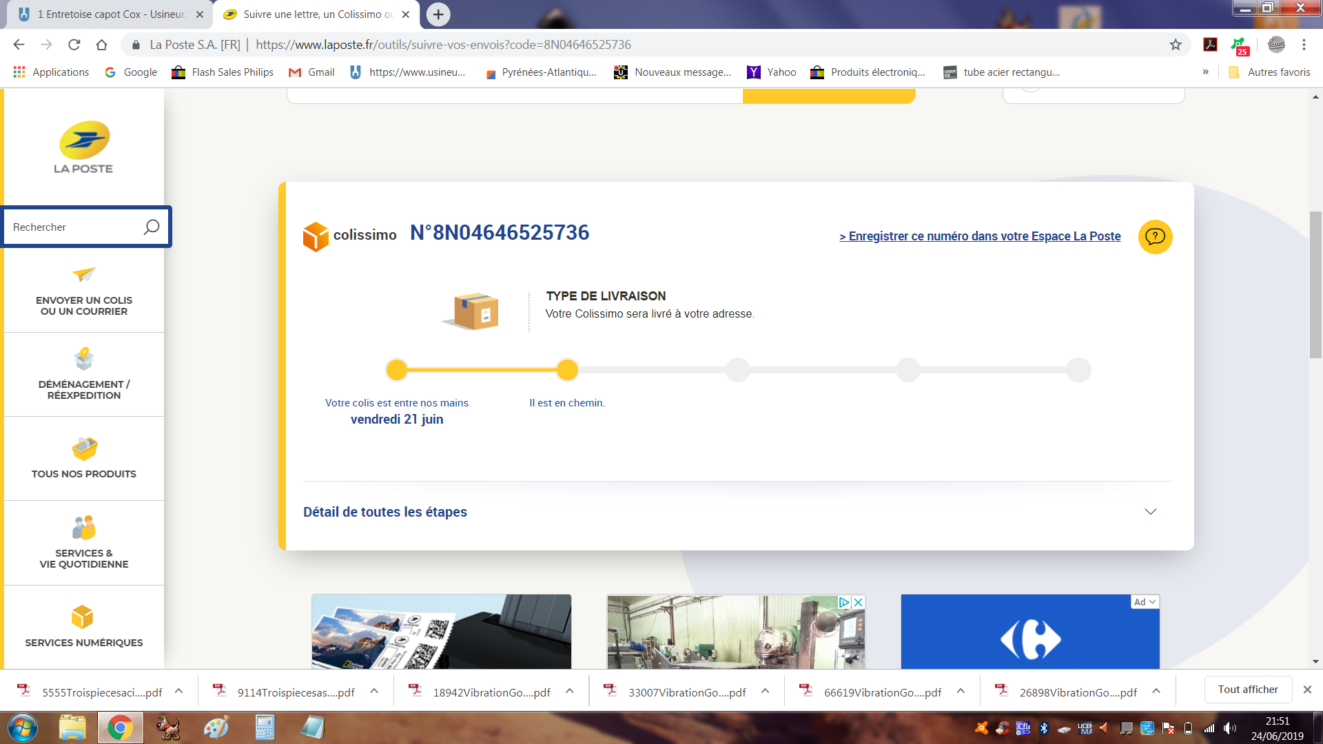Open the site info lock icon

tap(136, 45)
